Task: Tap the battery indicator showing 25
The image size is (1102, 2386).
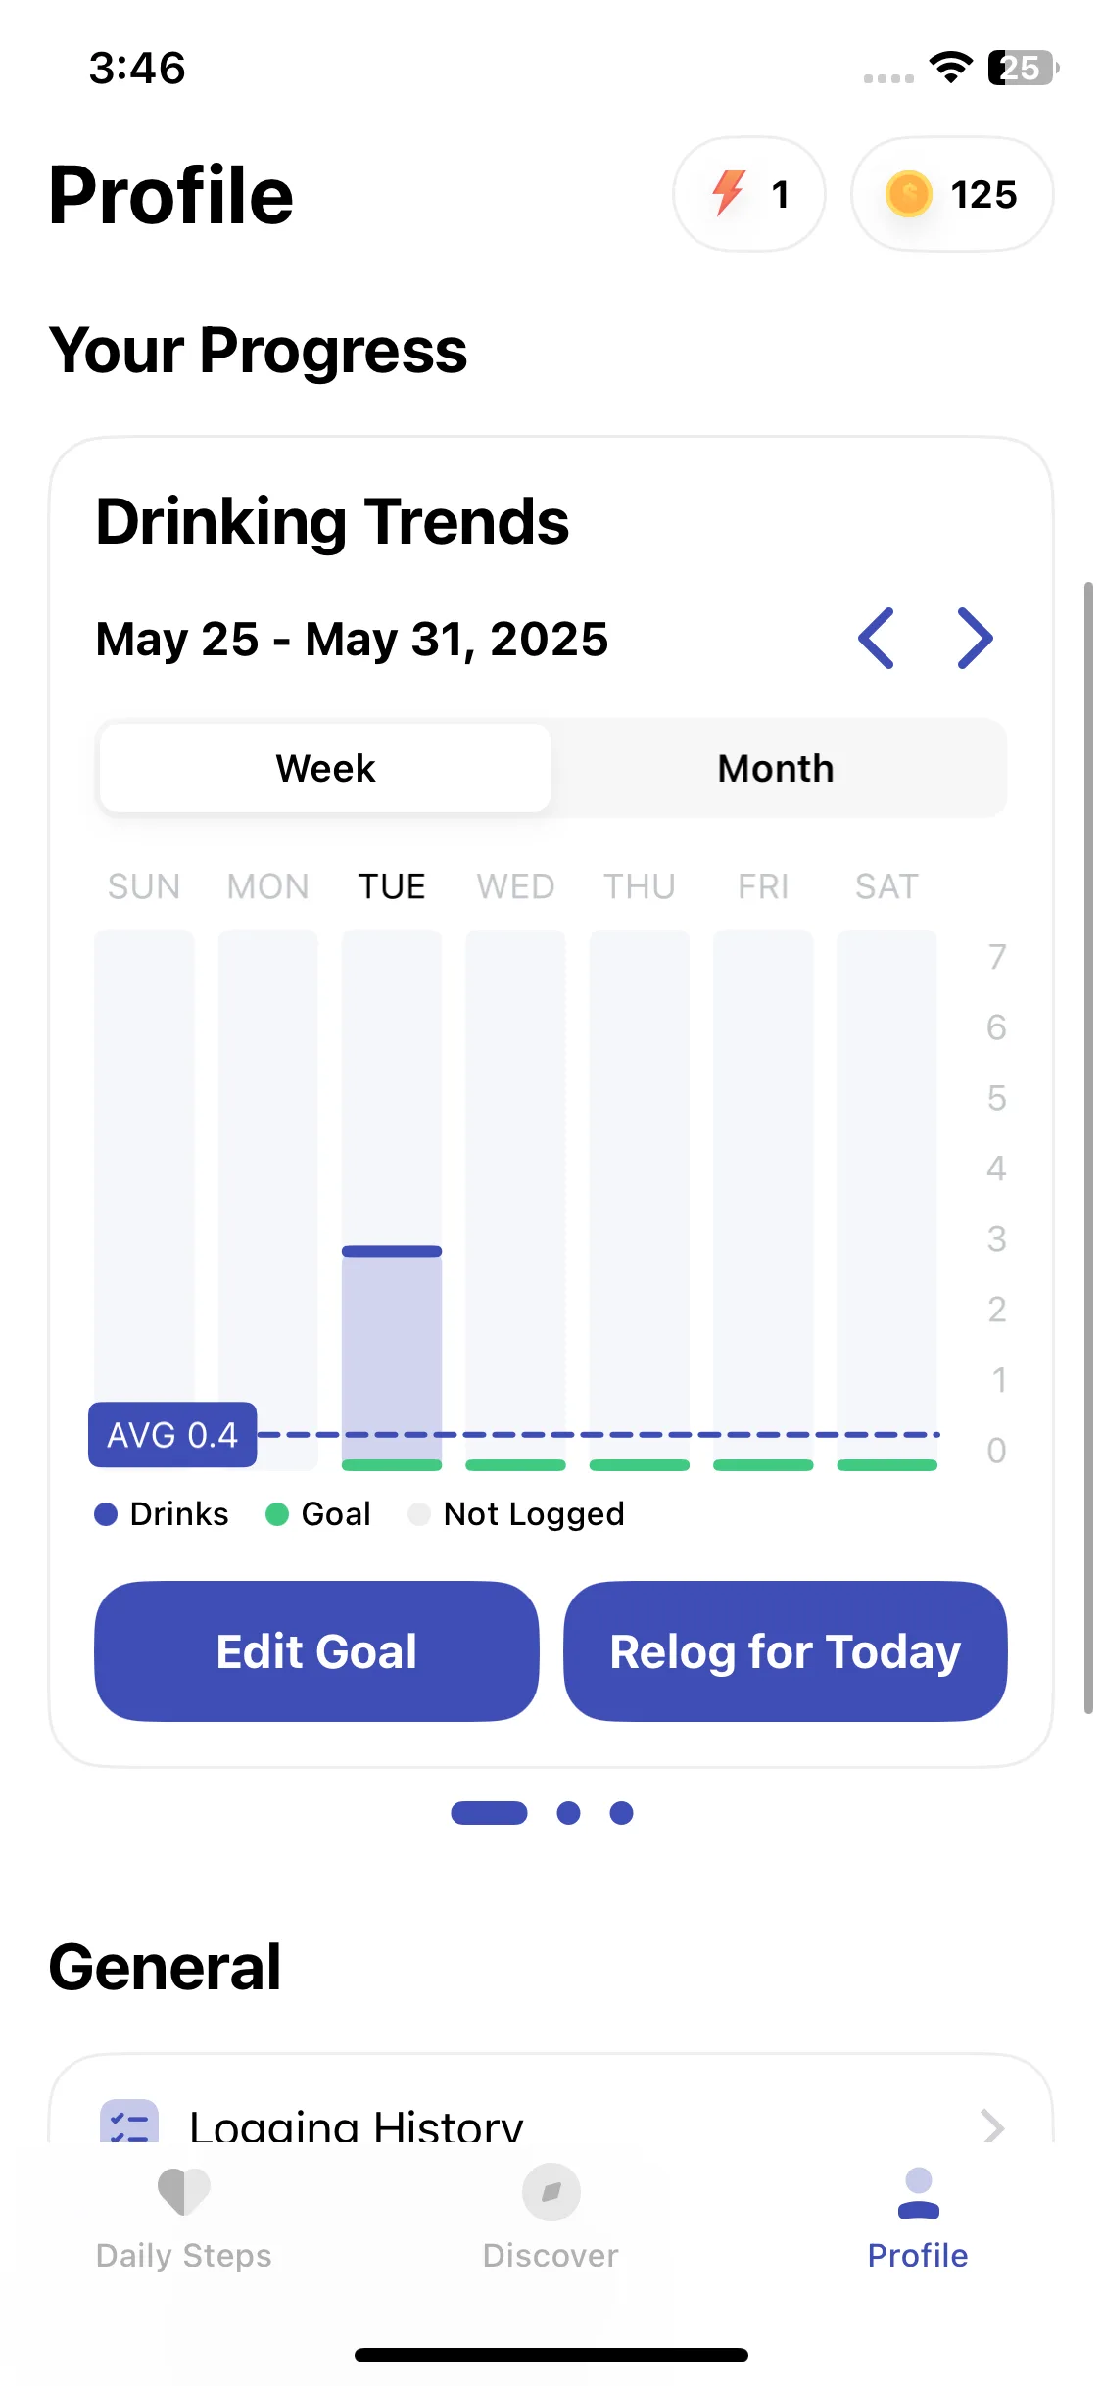Action: click(1023, 68)
